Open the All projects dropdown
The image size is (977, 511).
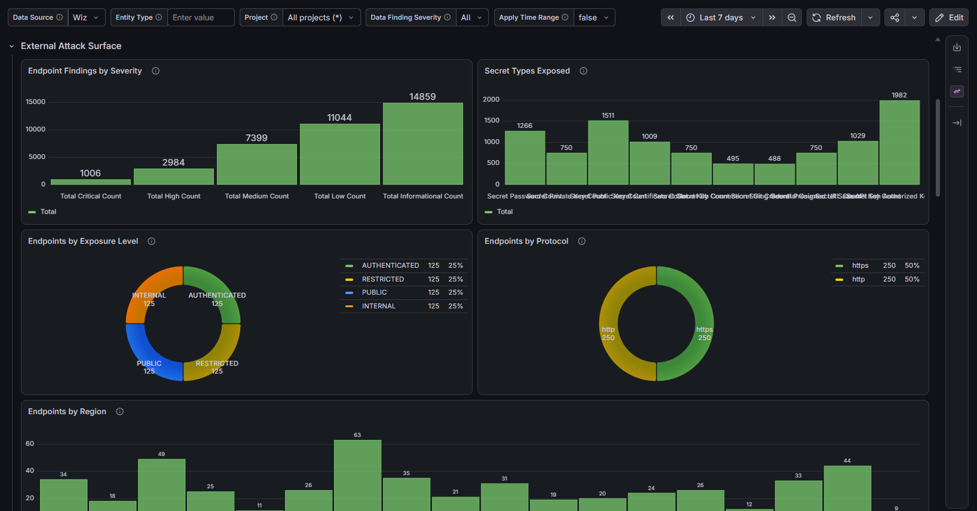(x=321, y=17)
